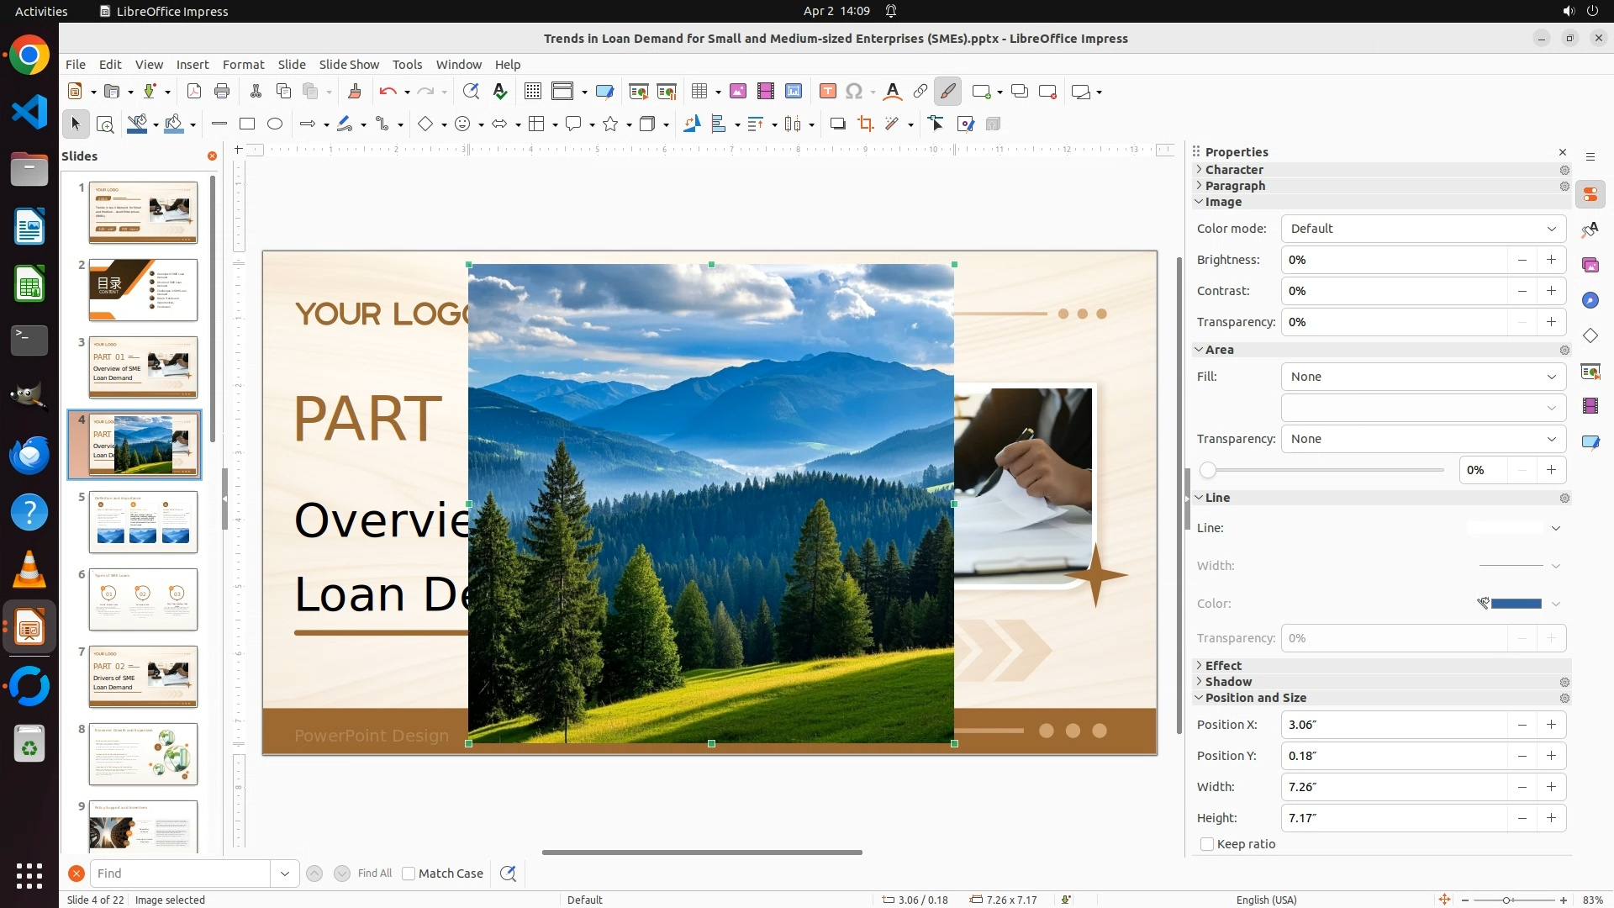Toggle the Shadow toolbar icon
Screen dimensions: 1614x908
pos(837,124)
